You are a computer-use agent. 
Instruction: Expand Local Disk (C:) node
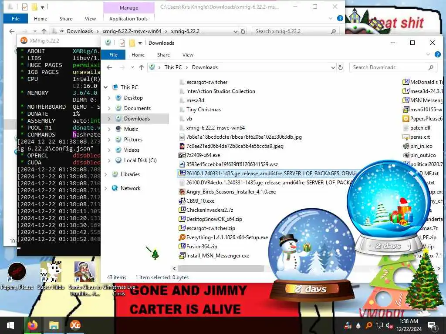(x=109, y=160)
